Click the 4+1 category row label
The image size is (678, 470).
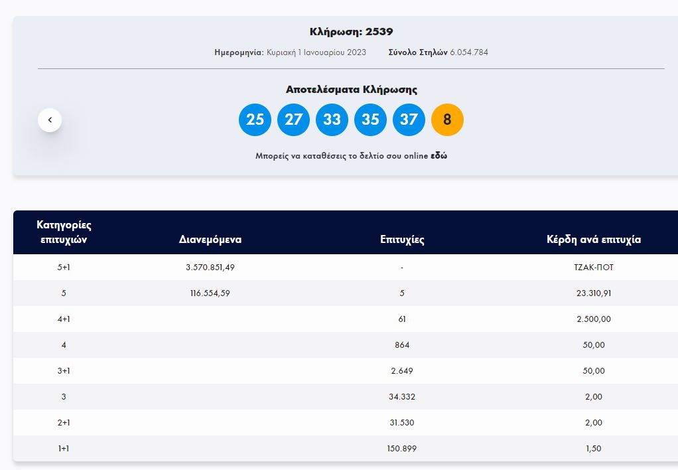coord(64,319)
